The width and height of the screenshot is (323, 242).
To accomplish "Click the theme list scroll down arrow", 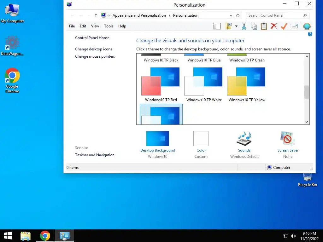I will pyautogui.click(x=307, y=122).
